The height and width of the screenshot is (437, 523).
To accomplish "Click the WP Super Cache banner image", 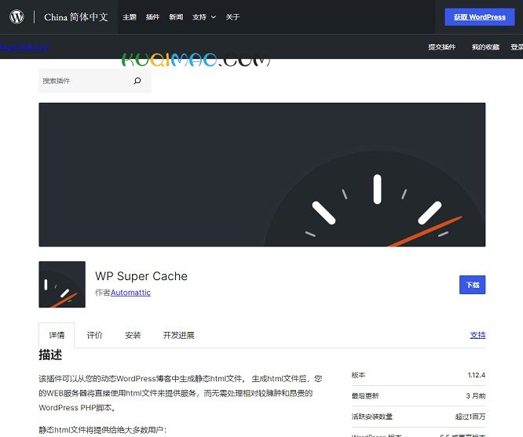I will 262,175.
